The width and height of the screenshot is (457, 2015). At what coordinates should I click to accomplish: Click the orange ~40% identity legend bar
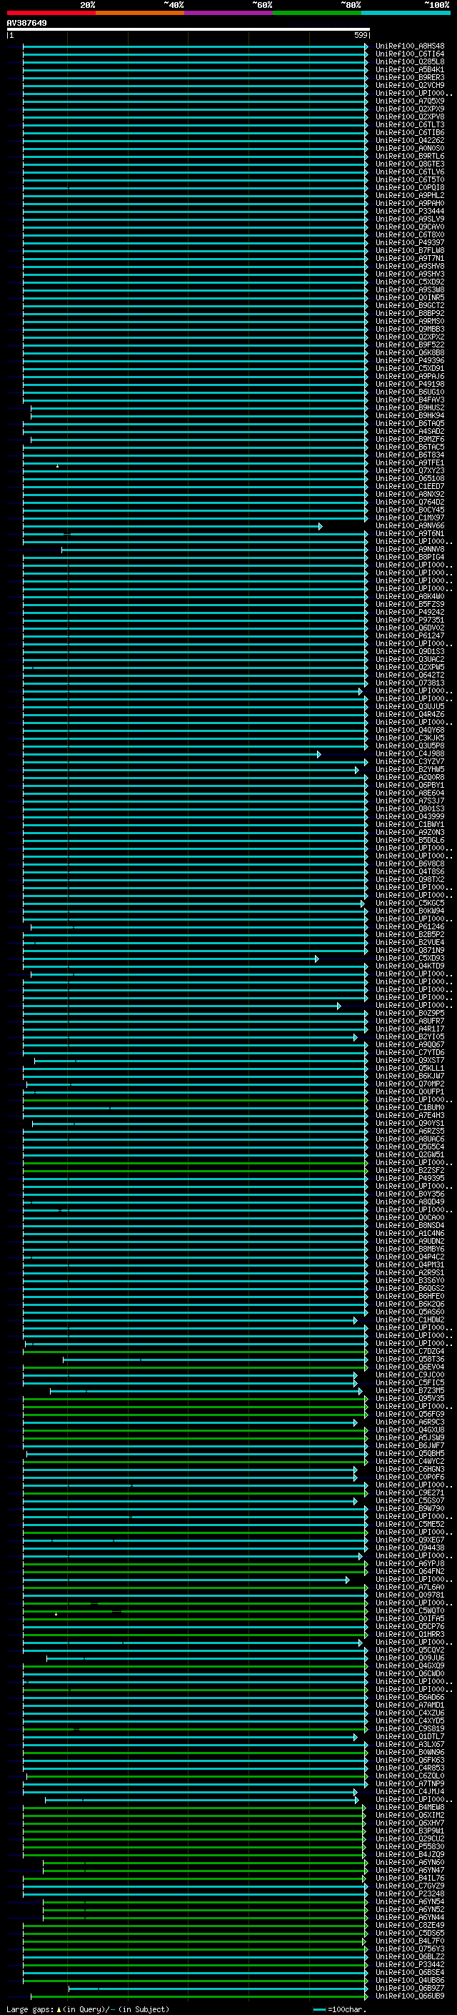point(139,13)
